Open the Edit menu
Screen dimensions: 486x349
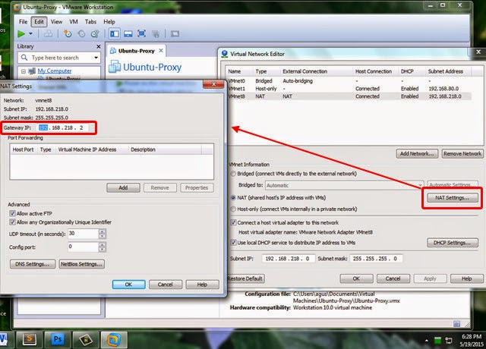click(x=39, y=22)
